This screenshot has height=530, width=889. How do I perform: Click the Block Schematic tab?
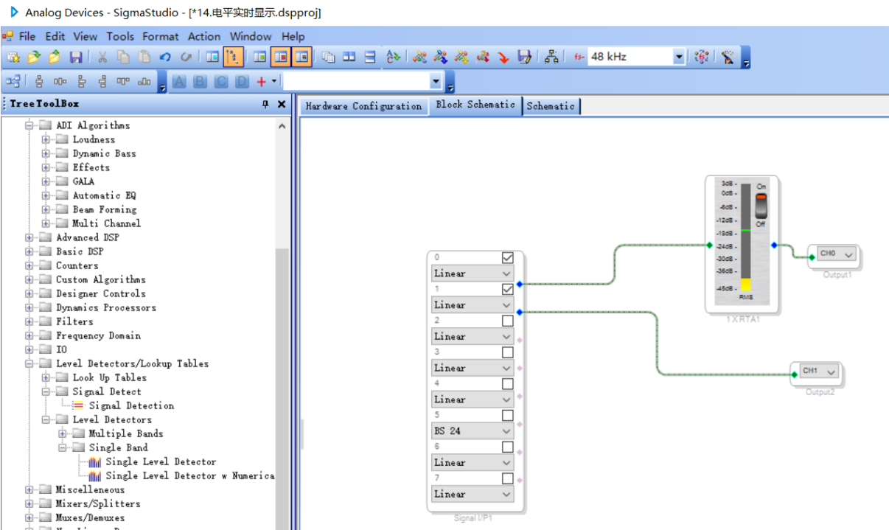point(475,105)
